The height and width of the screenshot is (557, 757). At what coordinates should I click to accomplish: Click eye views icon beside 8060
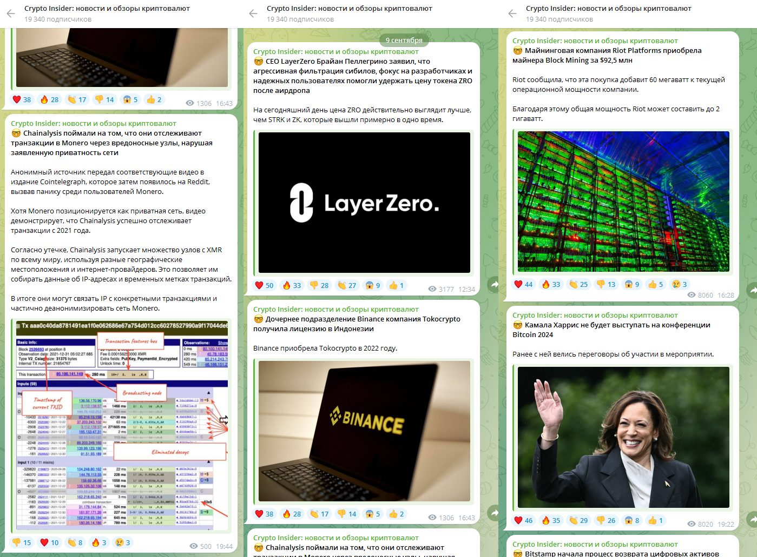pyautogui.click(x=692, y=295)
